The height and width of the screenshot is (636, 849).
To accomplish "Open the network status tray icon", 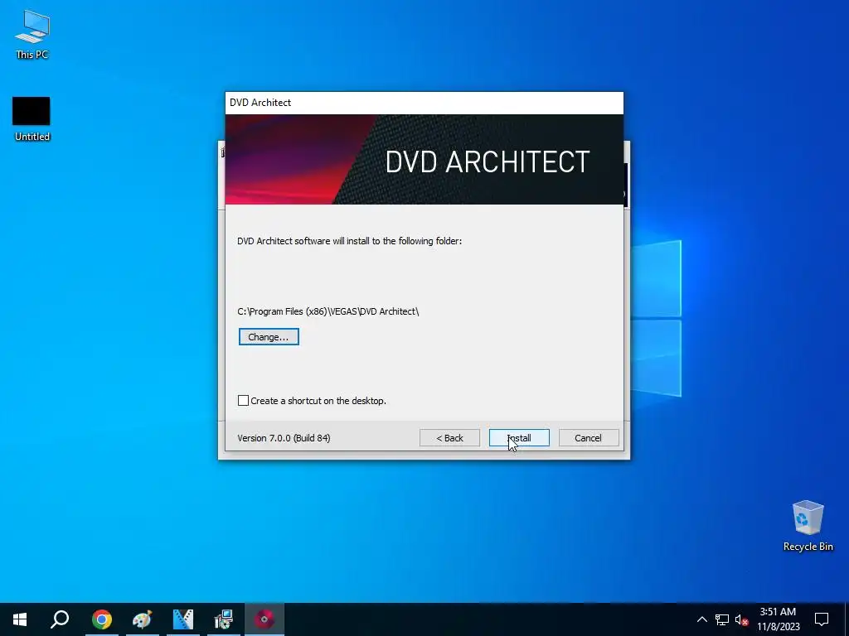I will click(x=722, y=619).
